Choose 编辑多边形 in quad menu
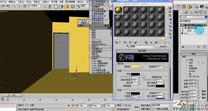This screenshot has width=208, height=111. click(x=96, y=42)
